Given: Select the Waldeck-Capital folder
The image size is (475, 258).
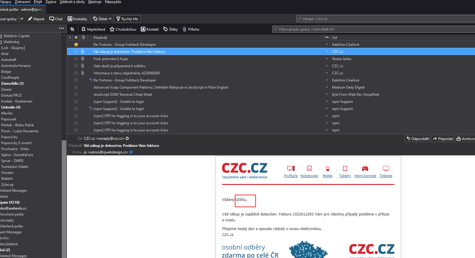Looking at the screenshot, I should pos(16,36).
